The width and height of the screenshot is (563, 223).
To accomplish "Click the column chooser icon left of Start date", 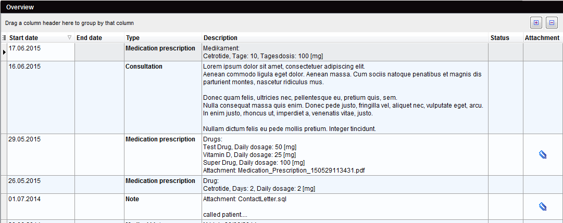I will 4,37.
